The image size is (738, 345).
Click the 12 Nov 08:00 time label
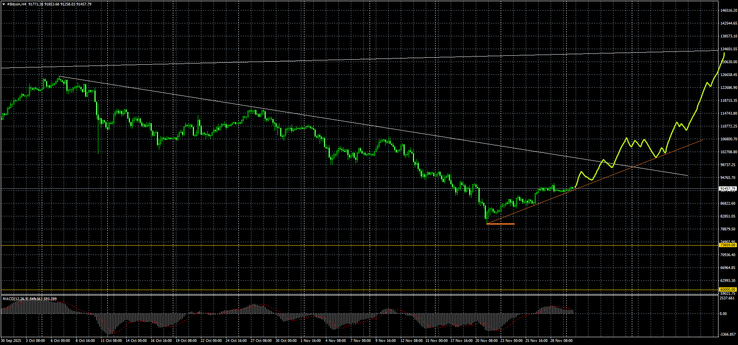(x=411, y=341)
